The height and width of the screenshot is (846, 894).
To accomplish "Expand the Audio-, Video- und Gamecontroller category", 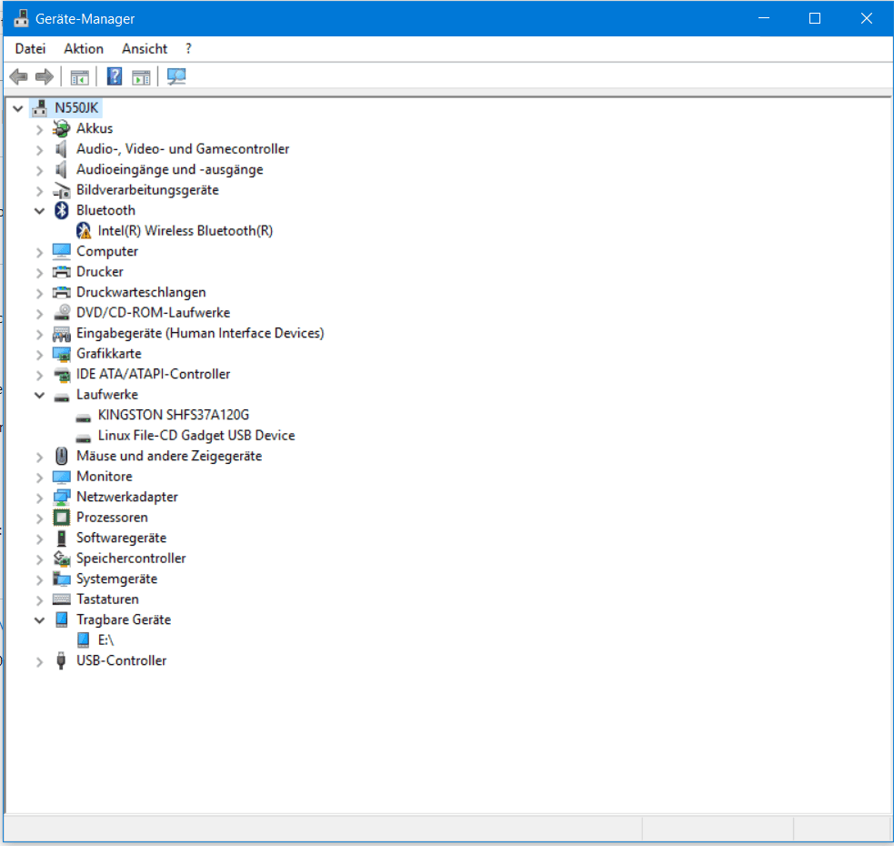I will tap(39, 150).
